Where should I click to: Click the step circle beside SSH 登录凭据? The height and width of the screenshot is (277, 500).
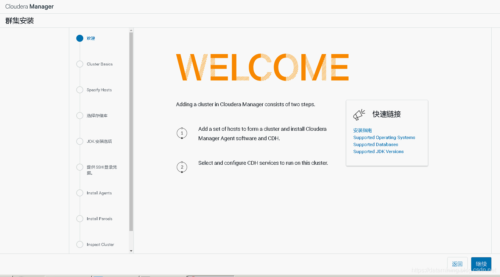click(79, 167)
